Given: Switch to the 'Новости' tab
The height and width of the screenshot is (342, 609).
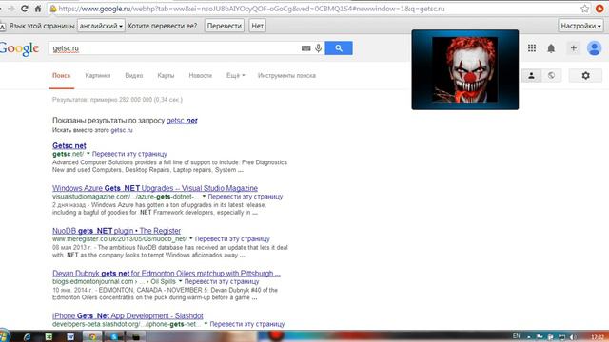Looking at the screenshot, I should click(x=201, y=76).
